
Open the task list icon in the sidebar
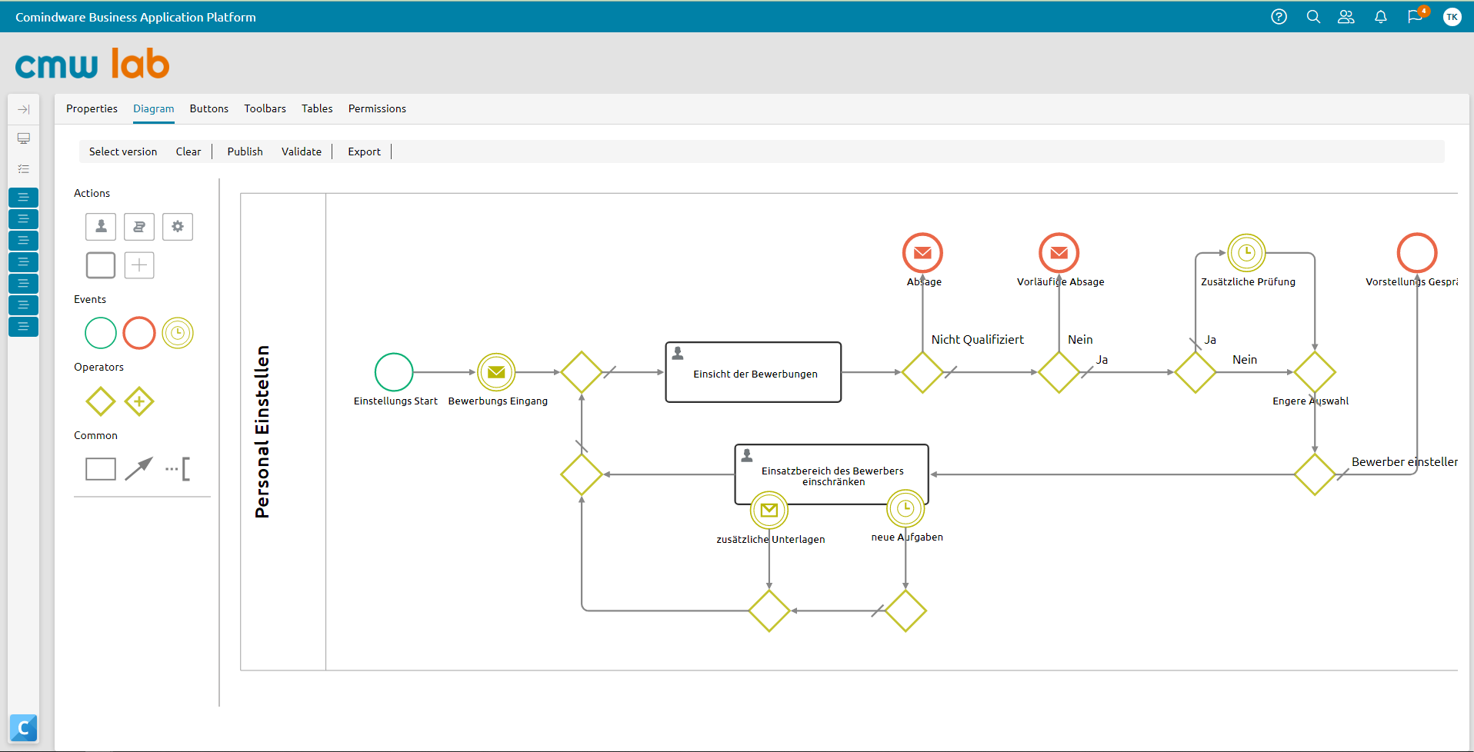click(24, 168)
